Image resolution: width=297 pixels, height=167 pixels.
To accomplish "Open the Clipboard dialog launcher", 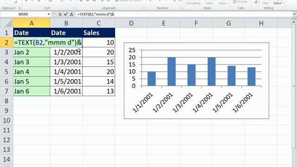I will pyautogui.click(x=19, y=8).
